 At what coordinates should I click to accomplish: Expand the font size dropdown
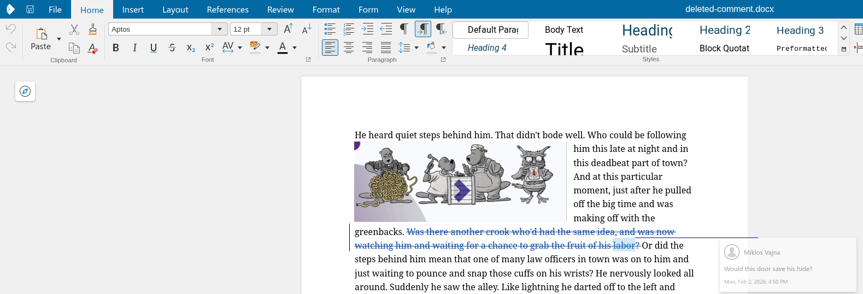pos(269,30)
